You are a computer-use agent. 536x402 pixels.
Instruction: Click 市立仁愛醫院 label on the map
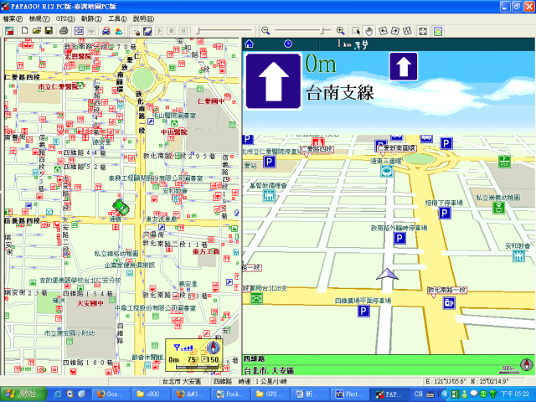(59, 87)
